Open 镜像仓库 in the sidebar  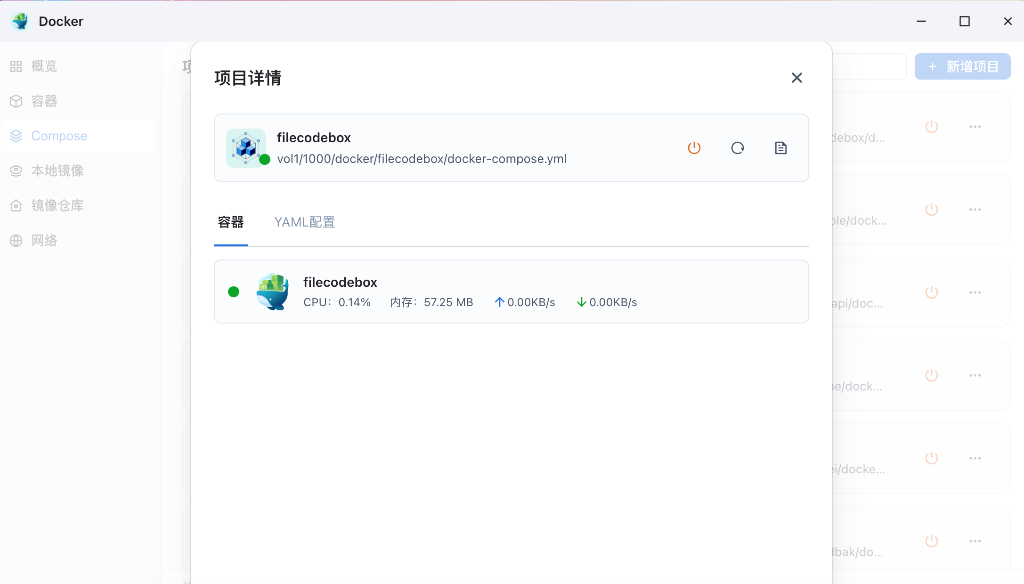pos(78,205)
